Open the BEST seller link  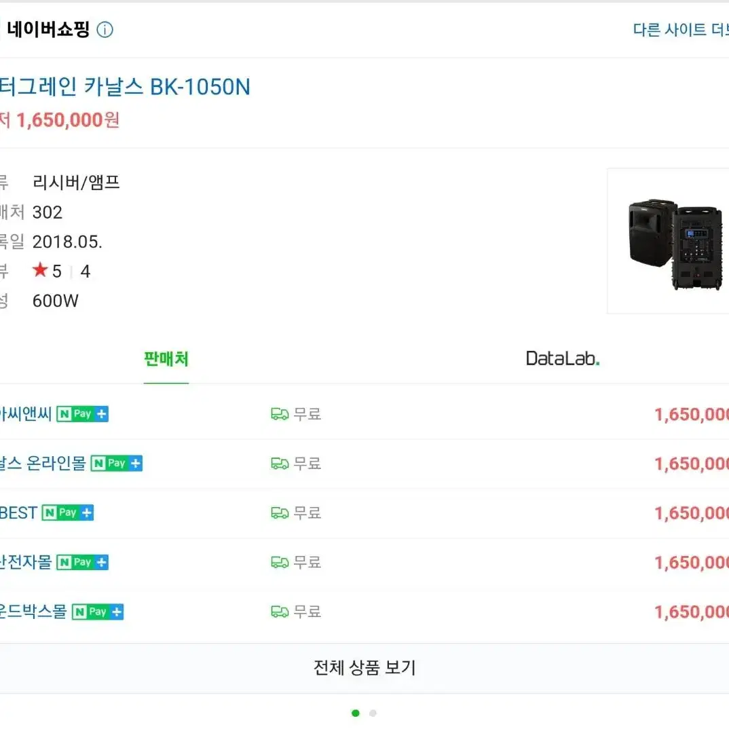18,512
